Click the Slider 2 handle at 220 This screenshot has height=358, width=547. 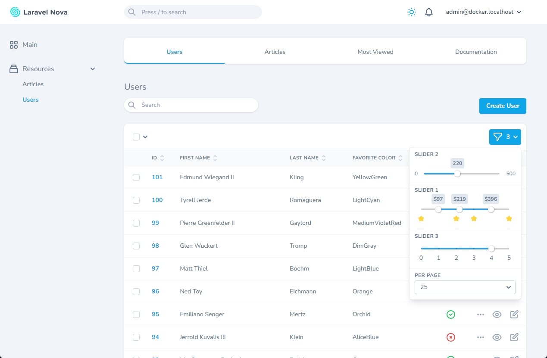coord(457,174)
